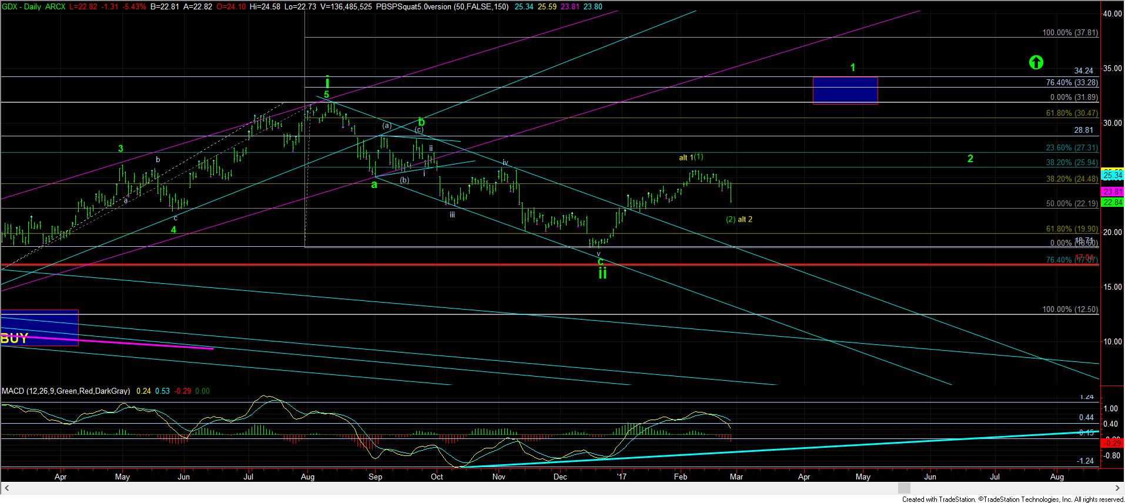Click the Dec marker on time axis
The width and height of the screenshot is (1125, 503).
pyautogui.click(x=560, y=477)
